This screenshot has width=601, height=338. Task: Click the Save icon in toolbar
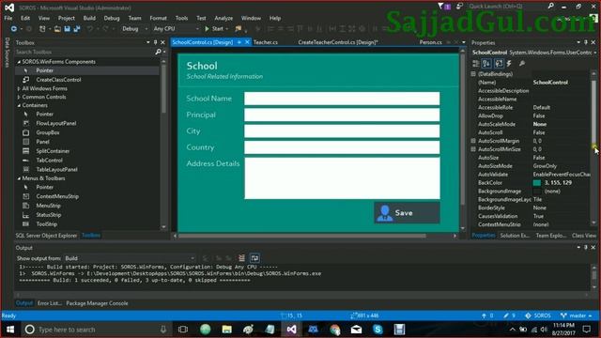pos(67,29)
